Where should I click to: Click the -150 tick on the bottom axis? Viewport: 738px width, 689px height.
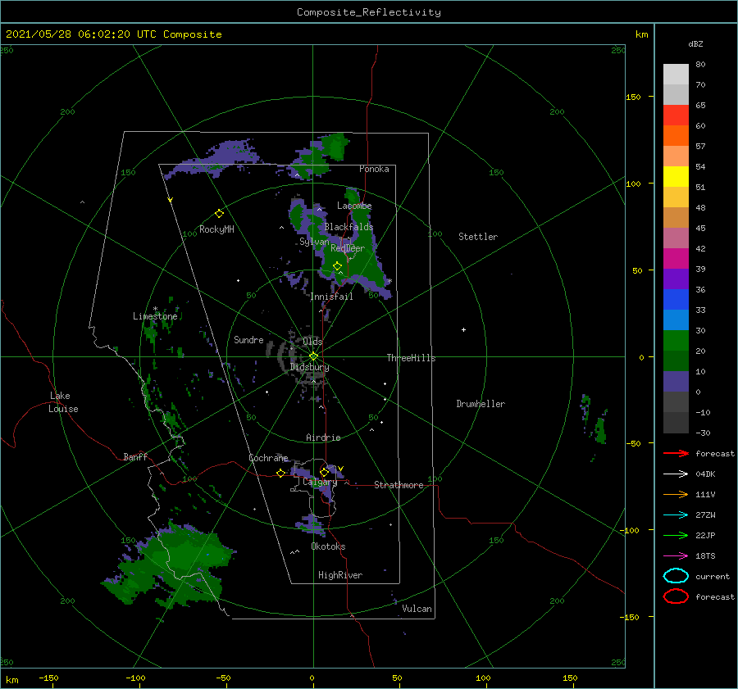tap(48, 678)
